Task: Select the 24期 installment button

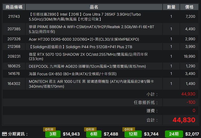Action: click(x=174, y=134)
